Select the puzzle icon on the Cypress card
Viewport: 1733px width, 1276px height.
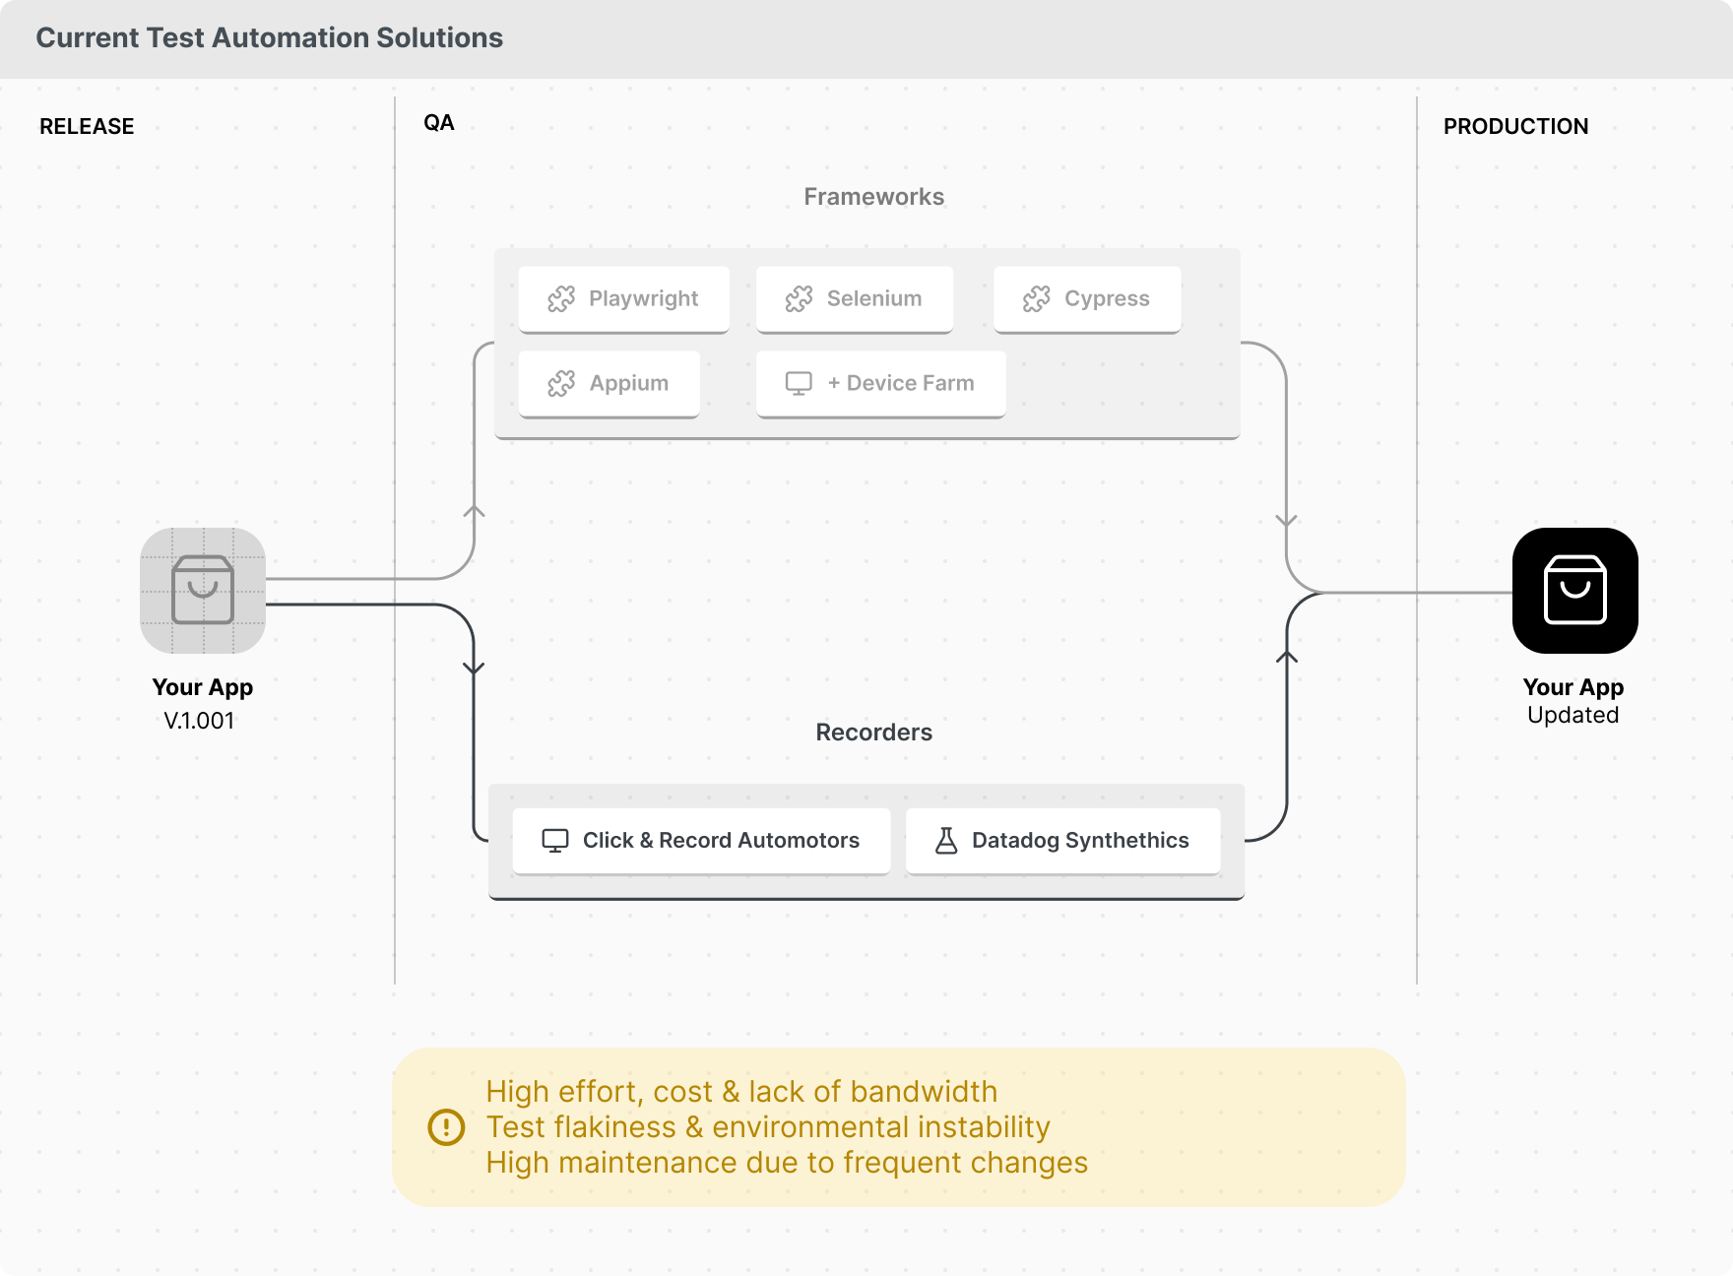(1037, 298)
